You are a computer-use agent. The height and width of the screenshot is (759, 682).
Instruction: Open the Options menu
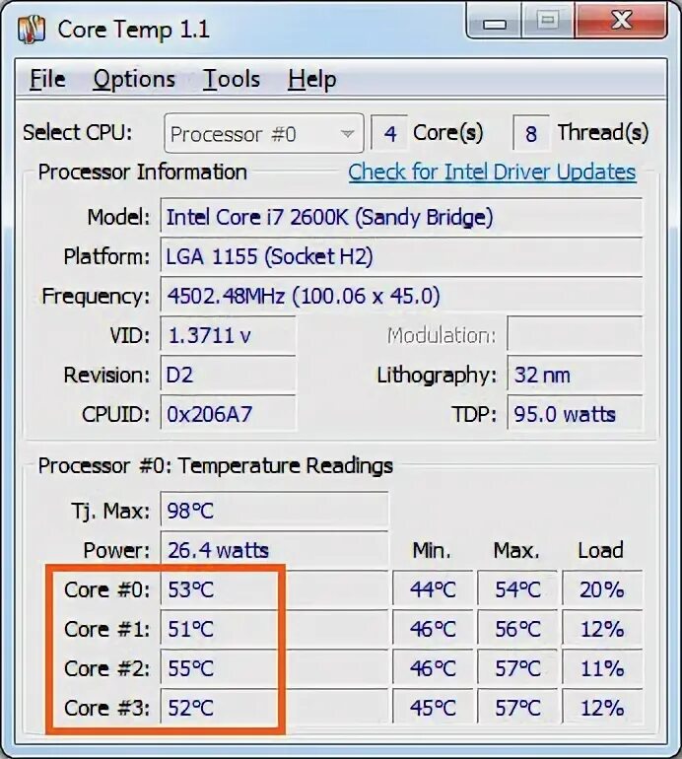click(134, 80)
